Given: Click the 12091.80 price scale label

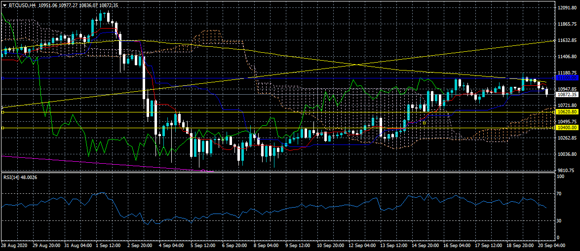Looking at the screenshot, I should pos(567,7).
